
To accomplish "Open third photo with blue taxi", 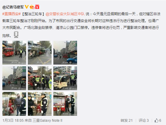I will click(65, 53).
